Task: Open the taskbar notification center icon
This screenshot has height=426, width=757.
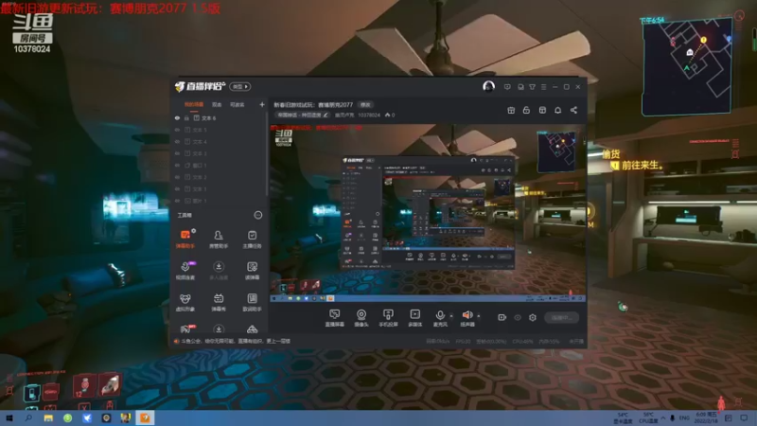Action: coord(744,417)
